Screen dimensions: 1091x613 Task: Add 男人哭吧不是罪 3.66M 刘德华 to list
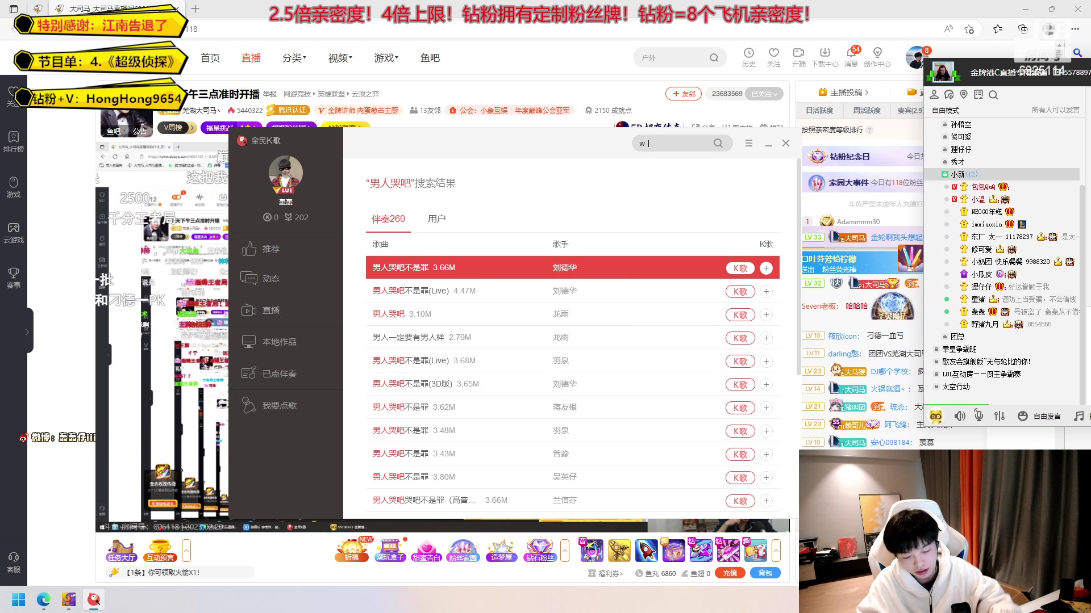767,268
